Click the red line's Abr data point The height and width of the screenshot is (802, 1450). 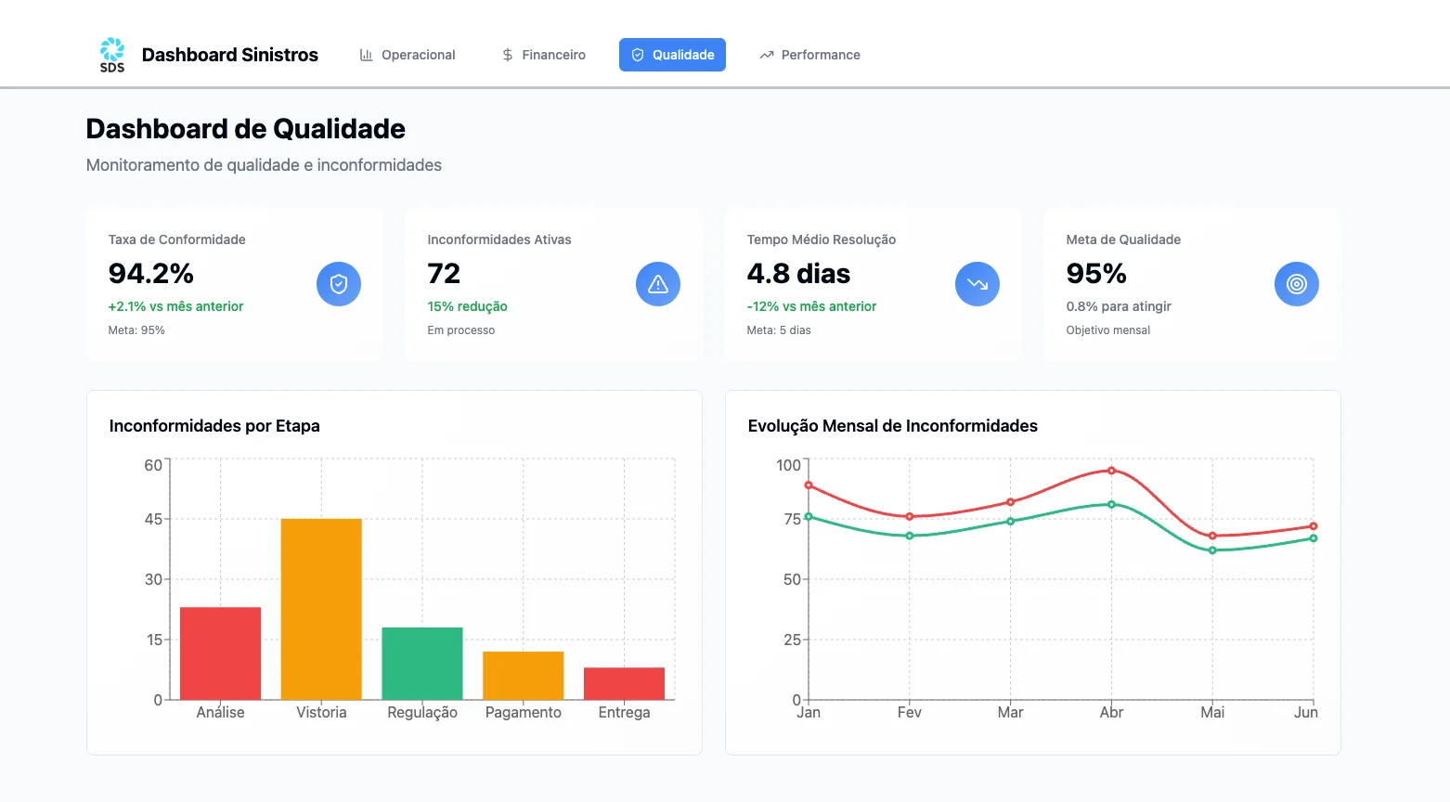point(1111,471)
